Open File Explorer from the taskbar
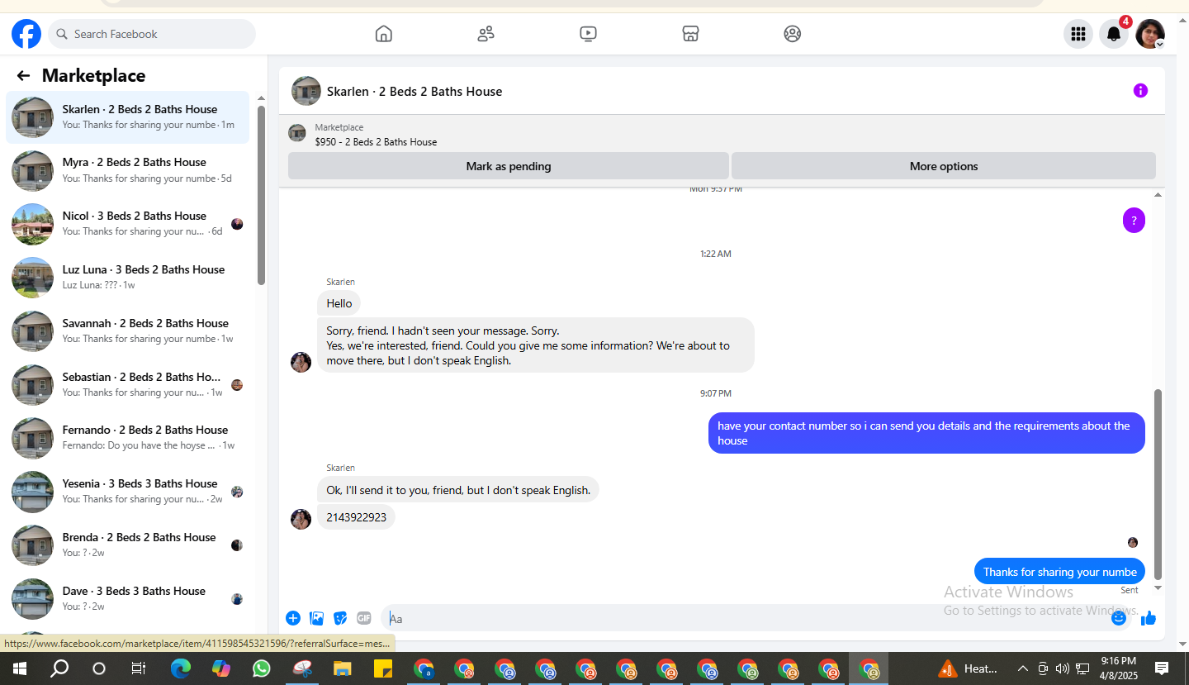Image resolution: width=1189 pixels, height=685 pixels. [x=342, y=668]
